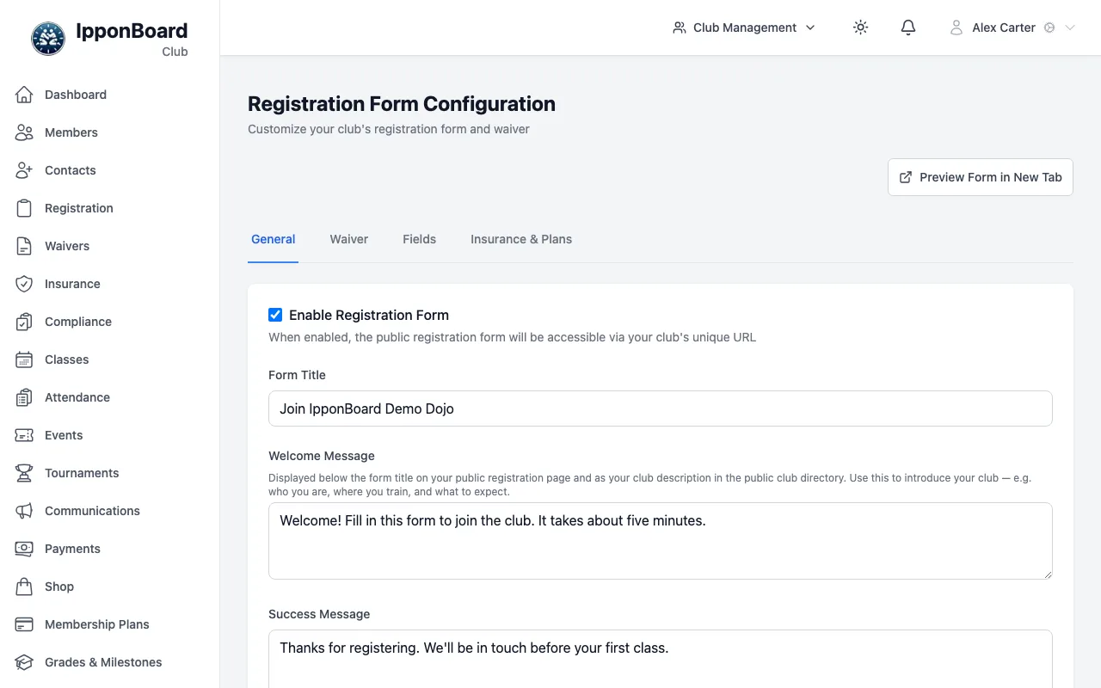This screenshot has height=688, width=1101.
Task: Open the Insurance & Plans tab
Action: (x=521, y=239)
